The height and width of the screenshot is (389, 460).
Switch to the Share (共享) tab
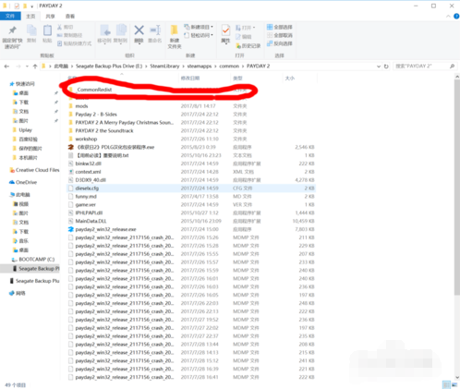[50, 16]
